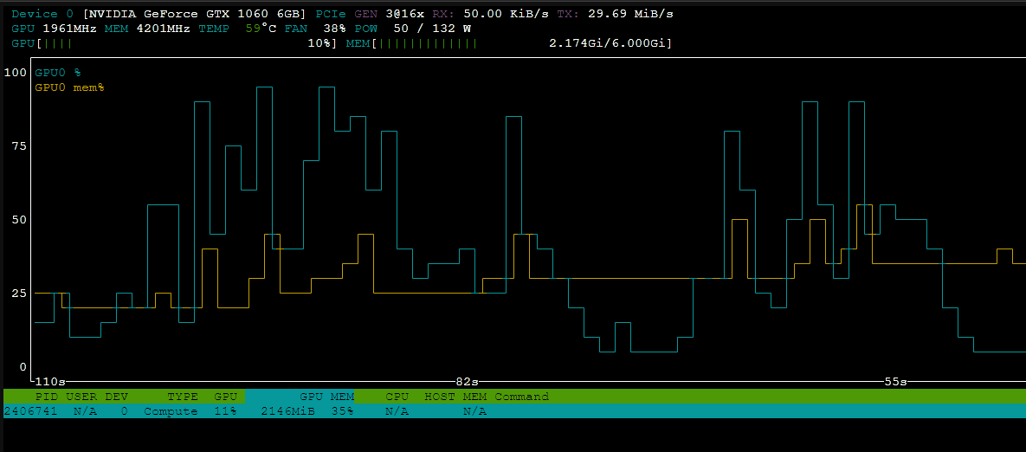The height and width of the screenshot is (452, 1026).
Task: Click the MEM 4201MHz clock value
Action: pyautogui.click(x=149, y=29)
